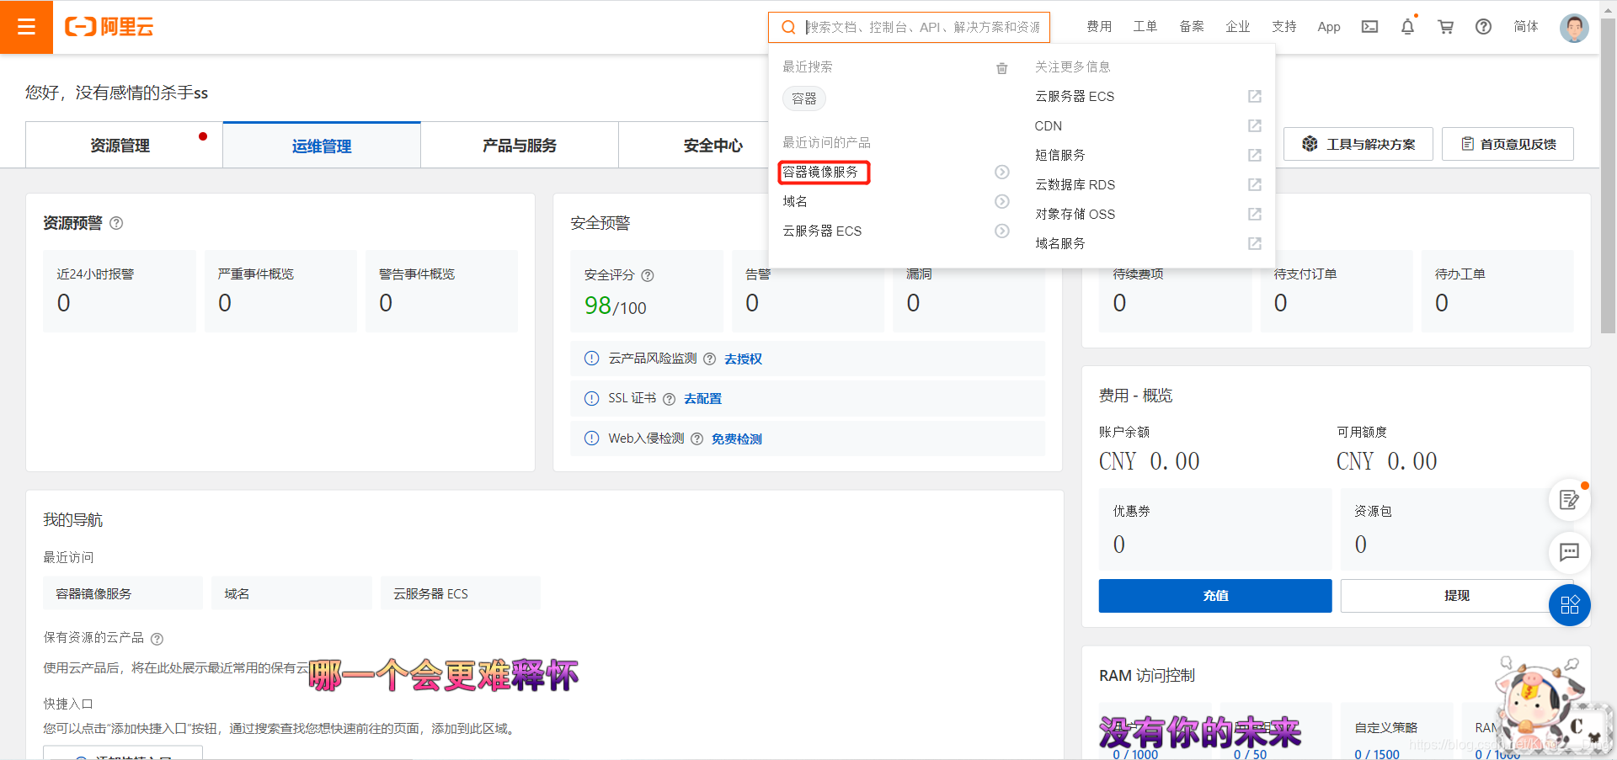Click 短信服务 in 关注更多信息 list
The width and height of the screenshot is (1617, 760).
click(x=1060, y=155)
